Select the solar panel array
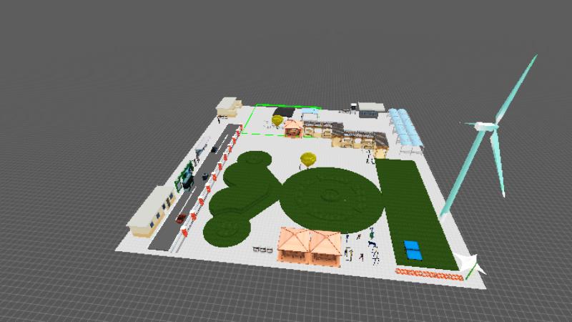 (x=406, y=127)
